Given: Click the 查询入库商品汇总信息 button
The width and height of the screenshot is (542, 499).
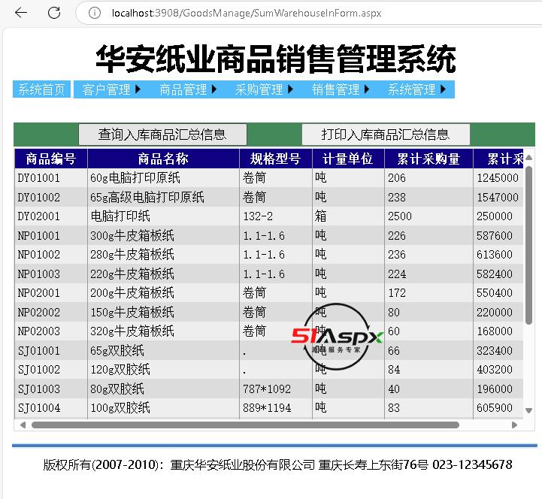Looking at the screenshot, I should pyautogui.click(x=162, y=135).
